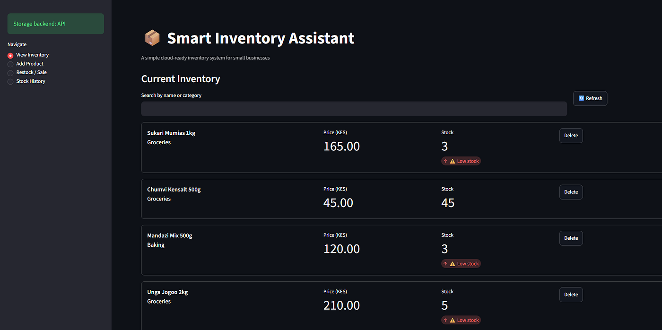Remove Mandazi Mix 500g with Delete button
This screenshot has height=330, width=662.
click(x=571, y=238)
